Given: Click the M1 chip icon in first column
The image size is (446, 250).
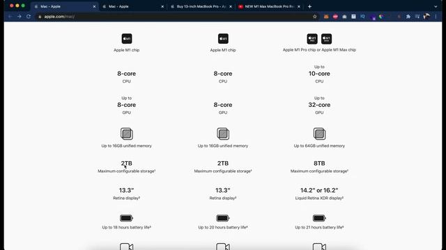Looking at the screenshot, I should pos(127,39).
